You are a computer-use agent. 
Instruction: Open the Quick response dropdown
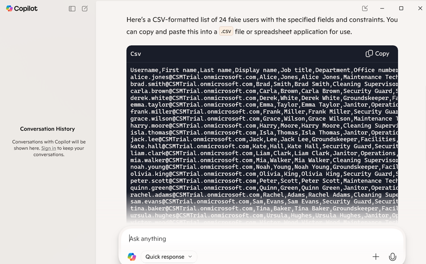[x=169, y=257]
